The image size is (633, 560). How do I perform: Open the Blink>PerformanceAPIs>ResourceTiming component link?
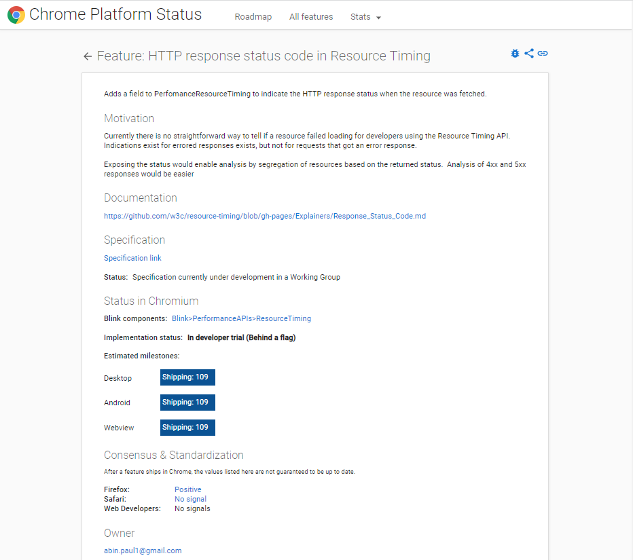pos(240,318)
